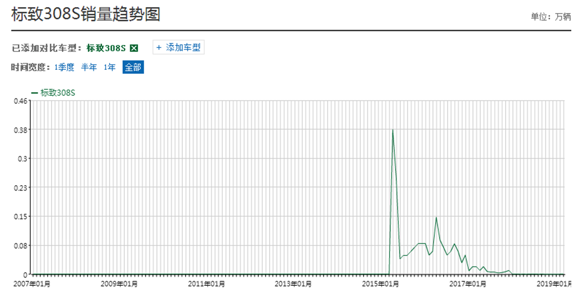Click the 2019年01月 x-axis label
Screen dimensions: 586x301
pos(555,284)
